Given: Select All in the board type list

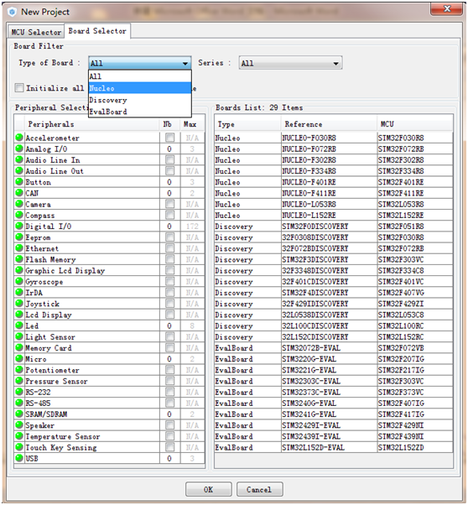Looking at the screenshot, I should (x=140, y=76).
